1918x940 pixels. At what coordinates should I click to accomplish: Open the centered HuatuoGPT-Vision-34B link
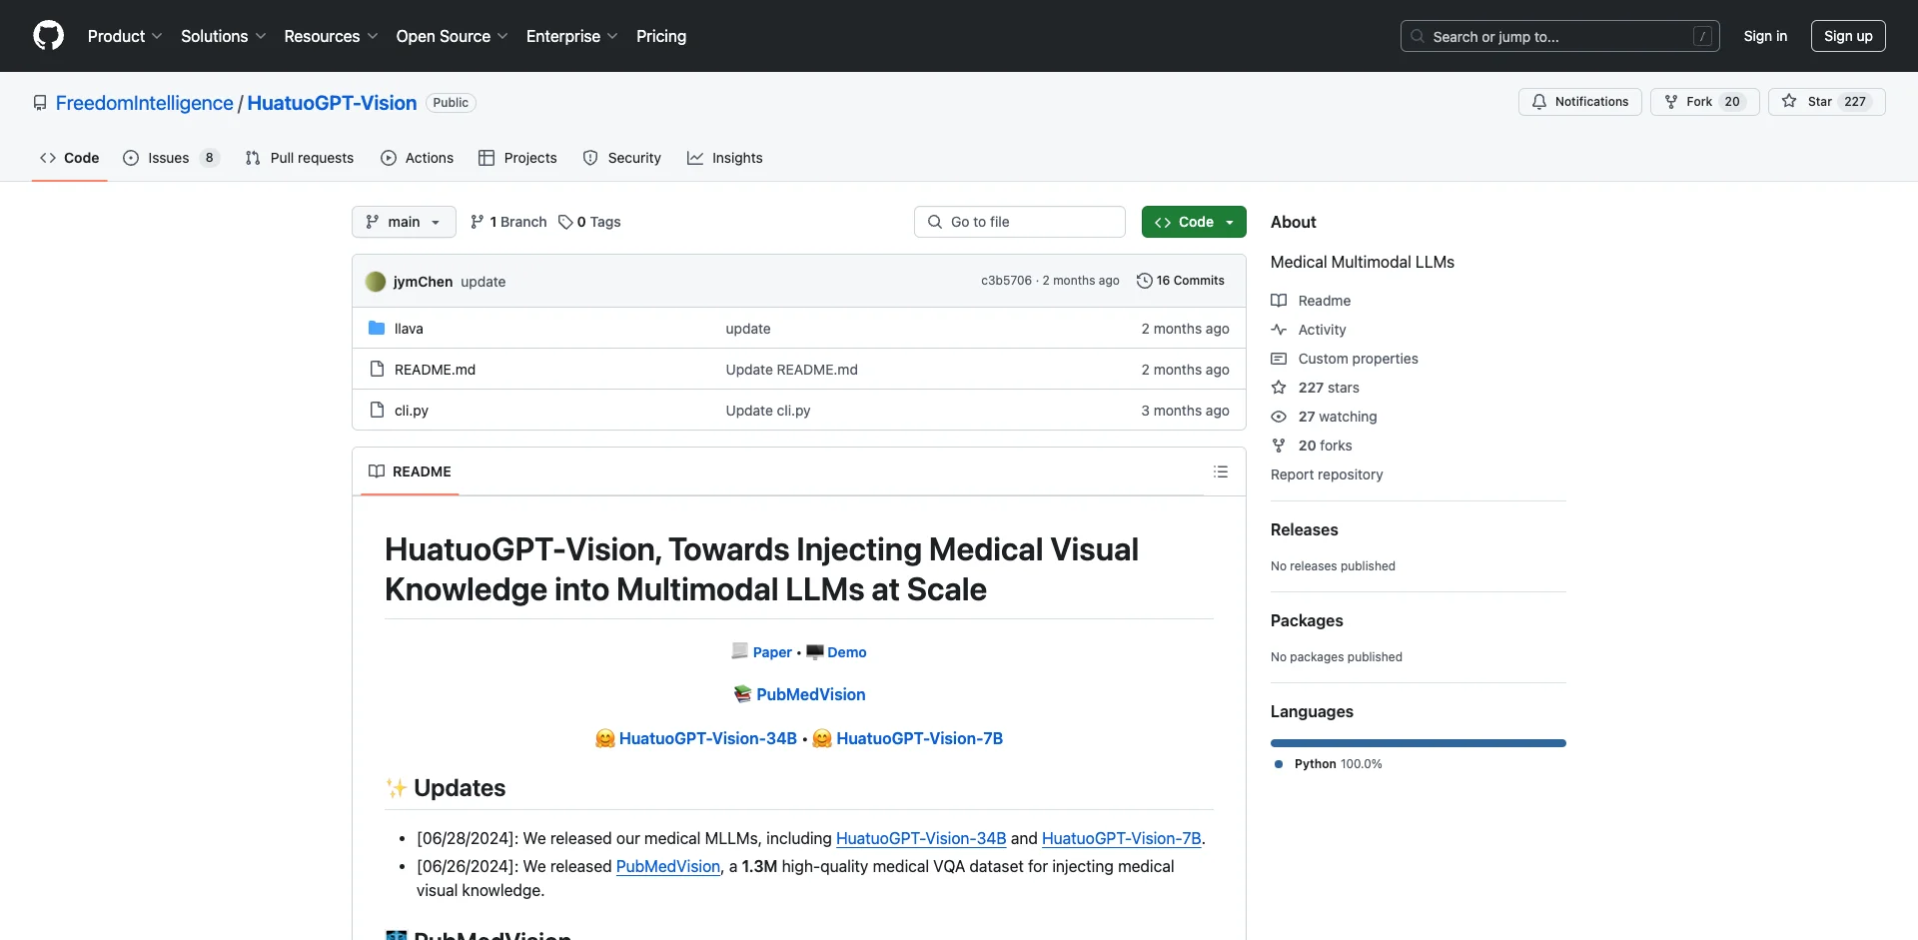(708, 738)
